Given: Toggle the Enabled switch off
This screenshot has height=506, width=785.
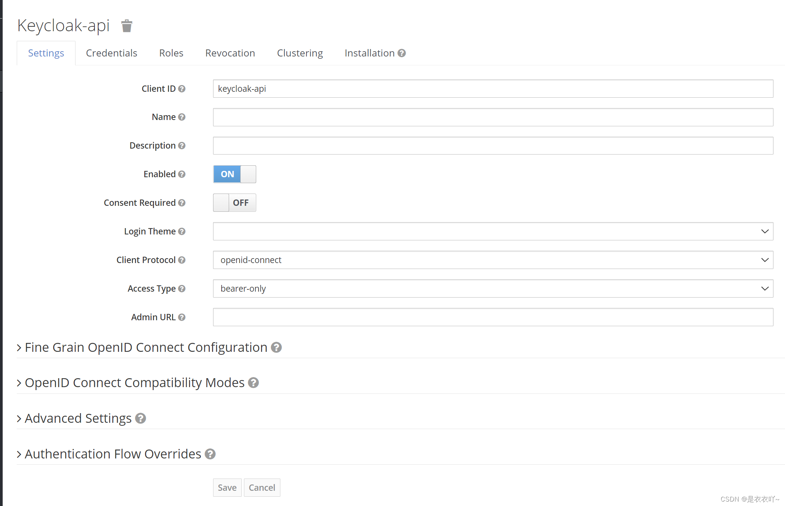Looking at the screenshot, I should tap(234, 174).
